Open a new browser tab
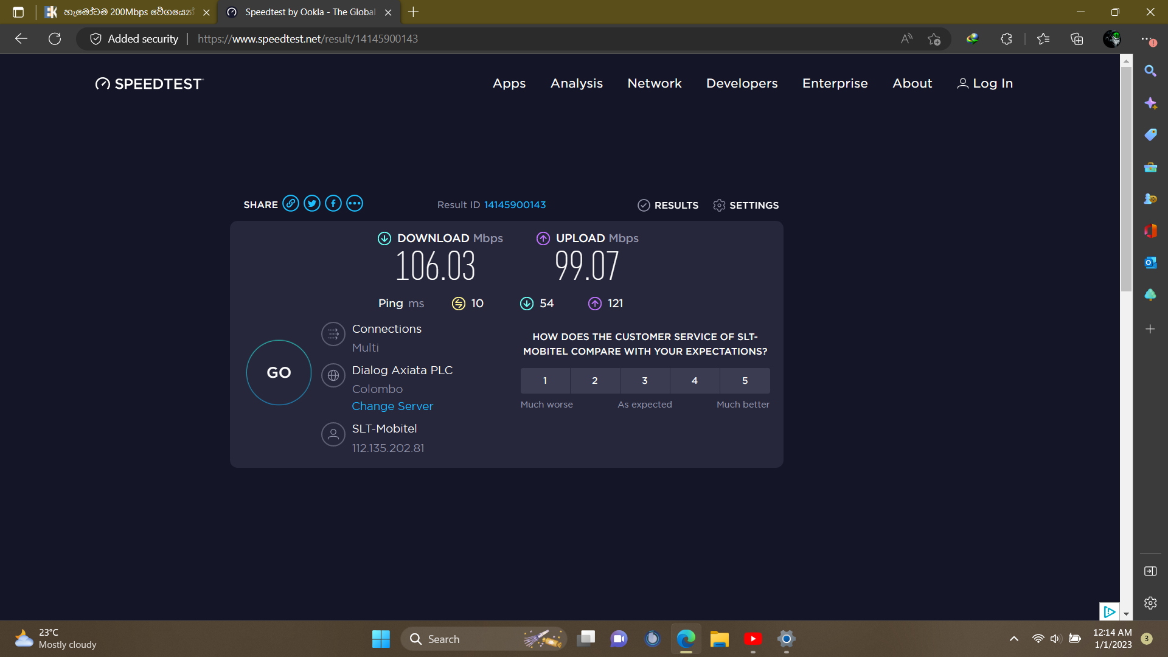 tap(414, 12)
